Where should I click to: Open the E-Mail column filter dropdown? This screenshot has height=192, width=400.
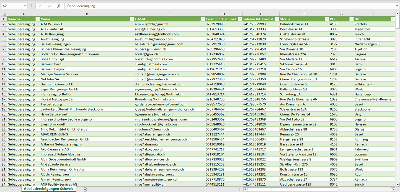202,19
